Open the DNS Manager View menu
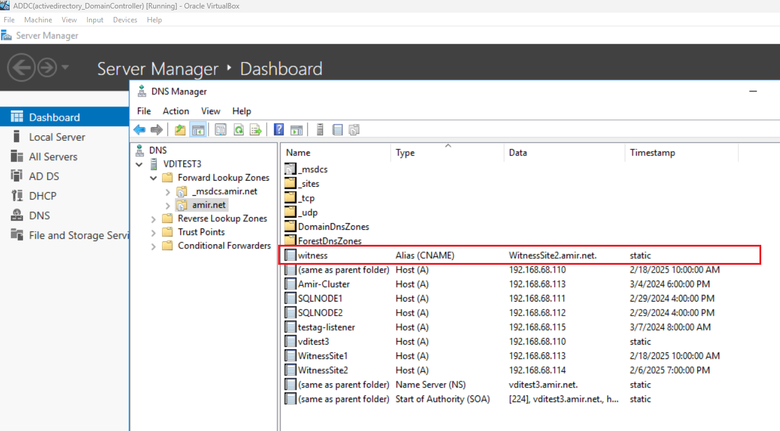780x431 pixels. (211, 111)
